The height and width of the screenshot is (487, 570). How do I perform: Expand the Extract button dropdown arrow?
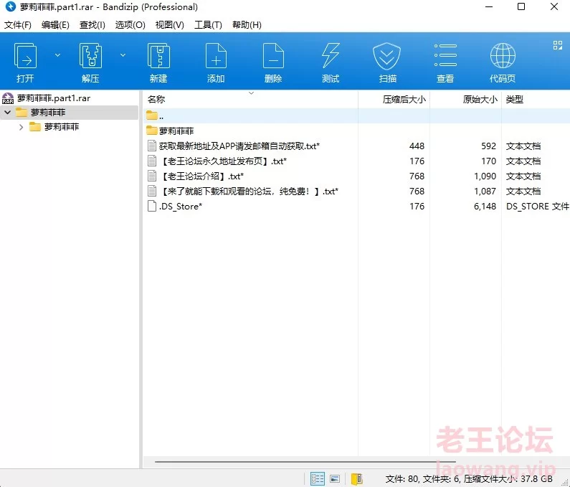123,55
